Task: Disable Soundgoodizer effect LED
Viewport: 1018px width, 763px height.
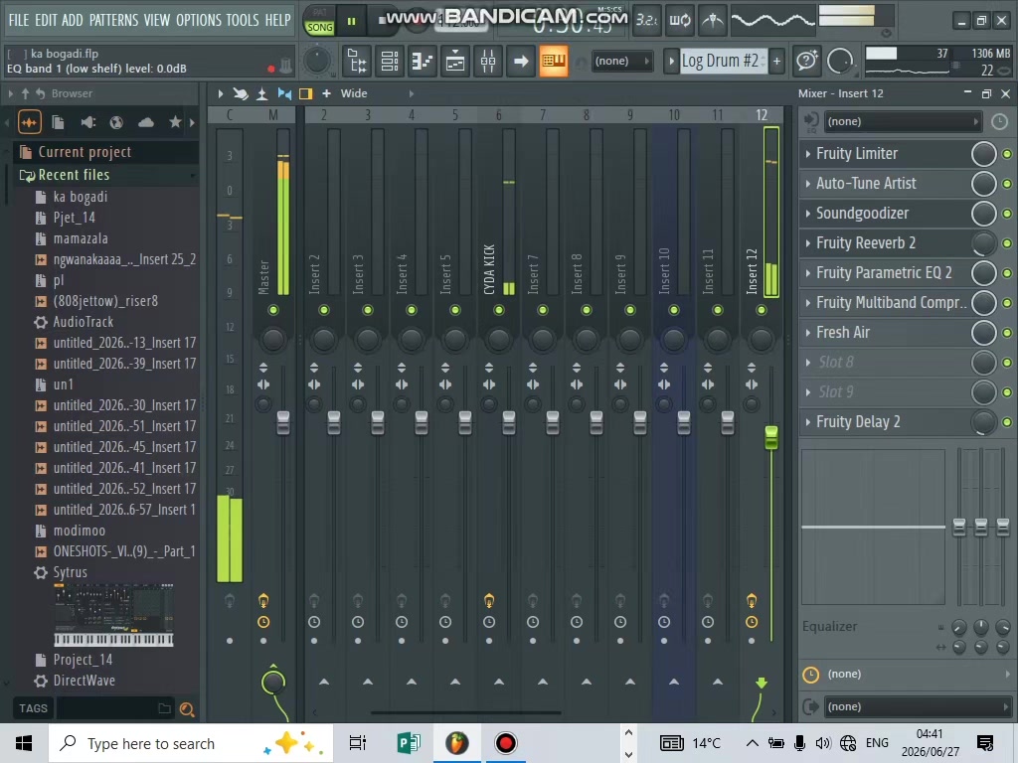Action: pos(1007,214)
